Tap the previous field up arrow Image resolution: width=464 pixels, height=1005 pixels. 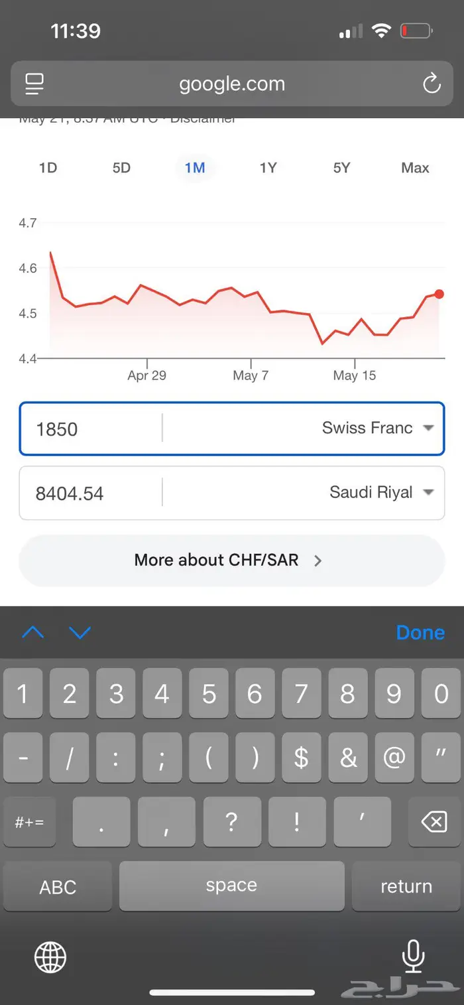click(x=32, y=633)
